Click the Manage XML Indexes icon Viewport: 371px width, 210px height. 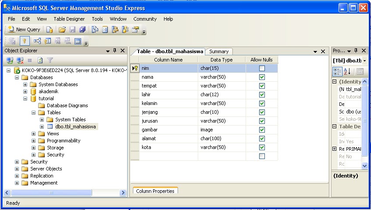click(x=68, y=41)
